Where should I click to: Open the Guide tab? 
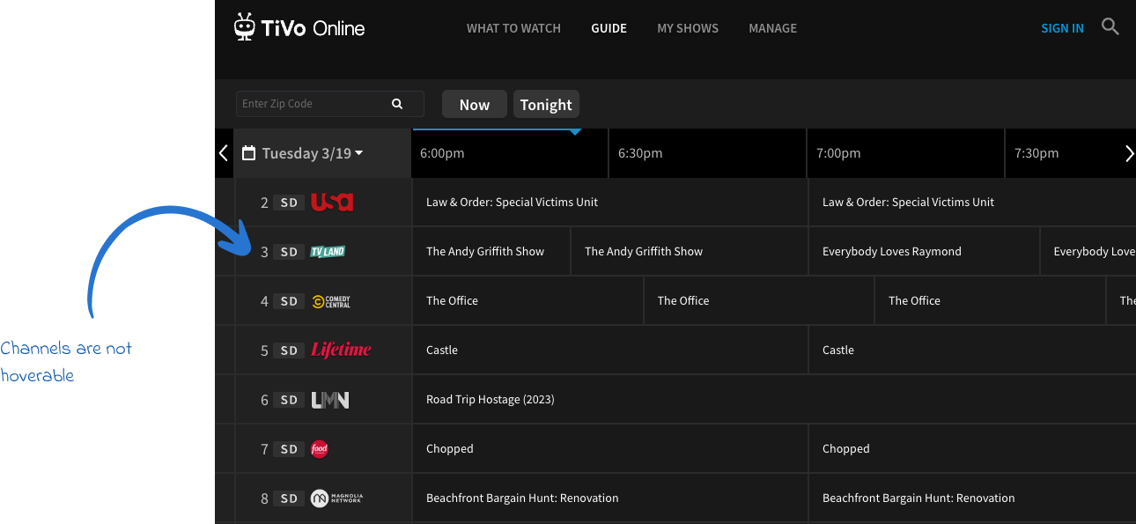pyautogui.click(x=609, y=28)
